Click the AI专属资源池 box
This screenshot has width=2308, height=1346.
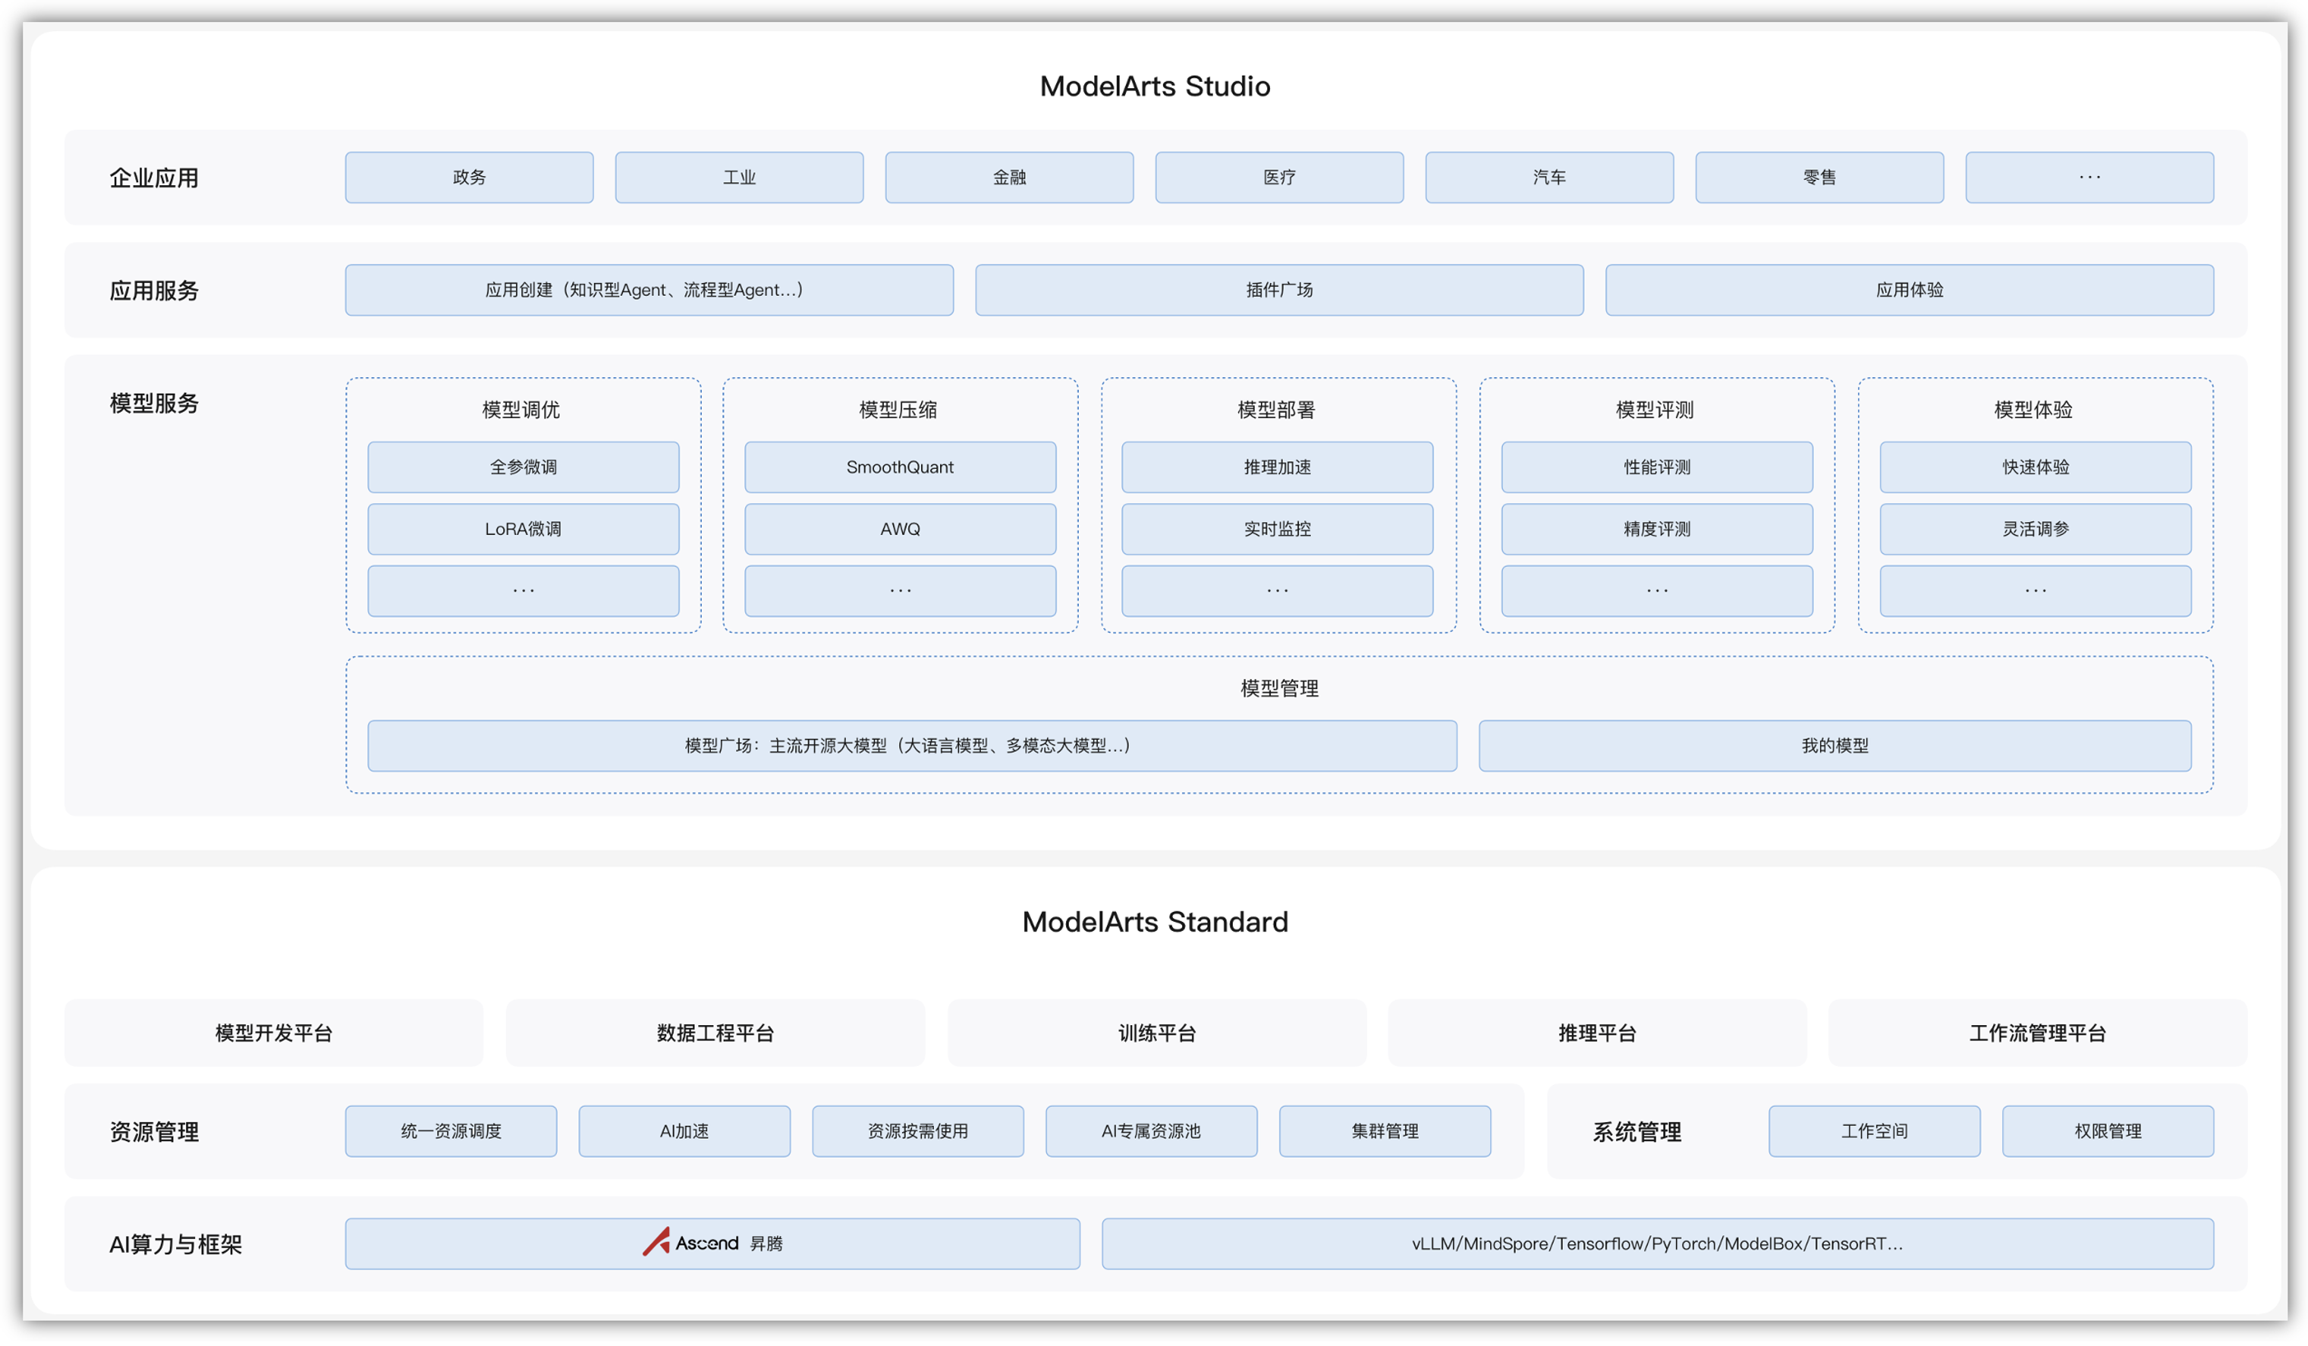1150,1131
